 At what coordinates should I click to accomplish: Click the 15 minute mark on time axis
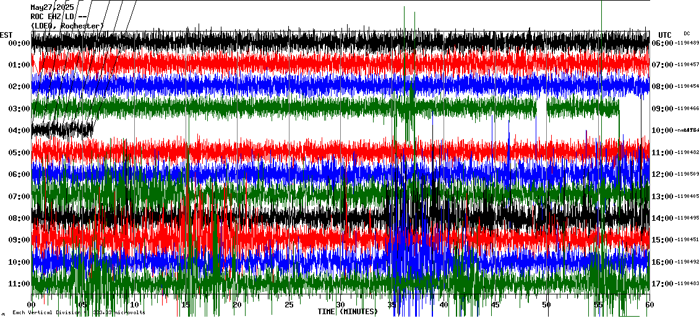[x=186, y=305]
